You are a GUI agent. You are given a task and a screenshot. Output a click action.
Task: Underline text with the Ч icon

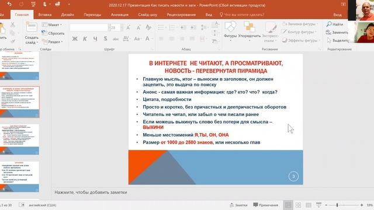coord(95,38)
